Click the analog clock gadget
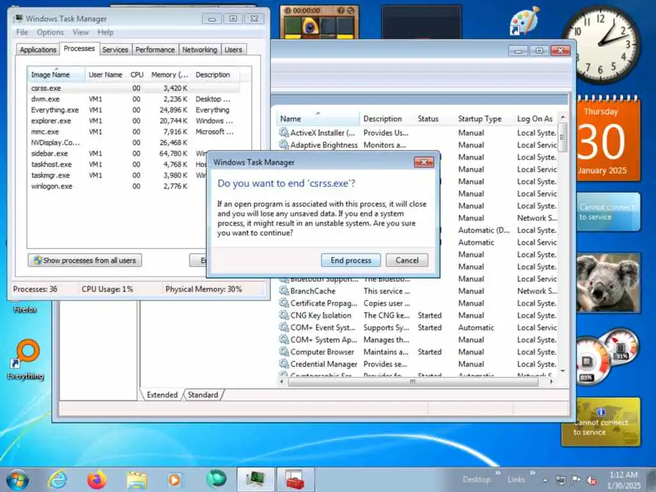This screenshot has width=656, height=492. tap(601, 44)
